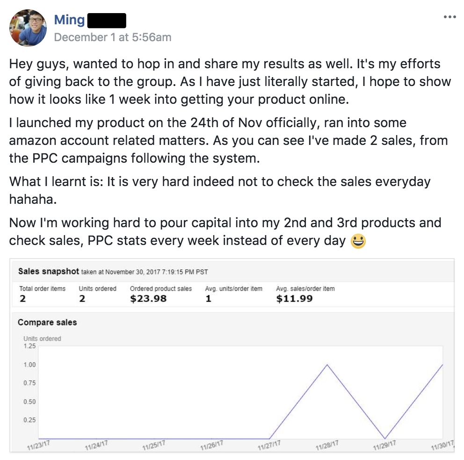Click the 11/27/17 x-axis date label
This screenshot has width=464, height=460.
[268, 446]
